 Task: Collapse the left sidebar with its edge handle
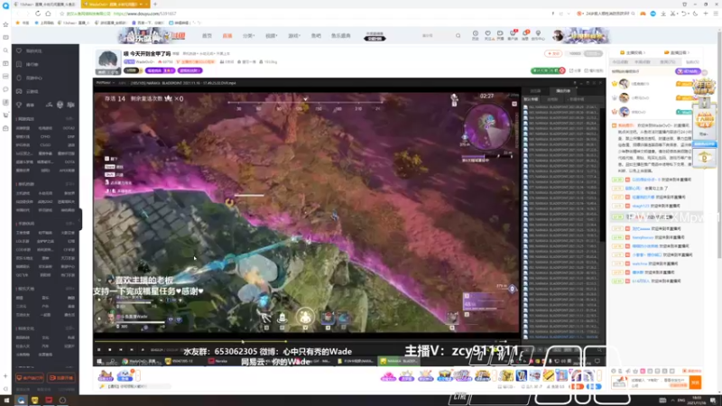(80, 219)
